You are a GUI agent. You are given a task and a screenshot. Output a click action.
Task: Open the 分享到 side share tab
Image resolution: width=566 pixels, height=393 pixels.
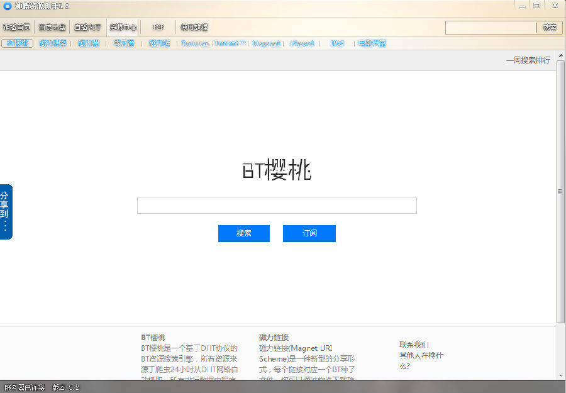click(x=5, y=212)
